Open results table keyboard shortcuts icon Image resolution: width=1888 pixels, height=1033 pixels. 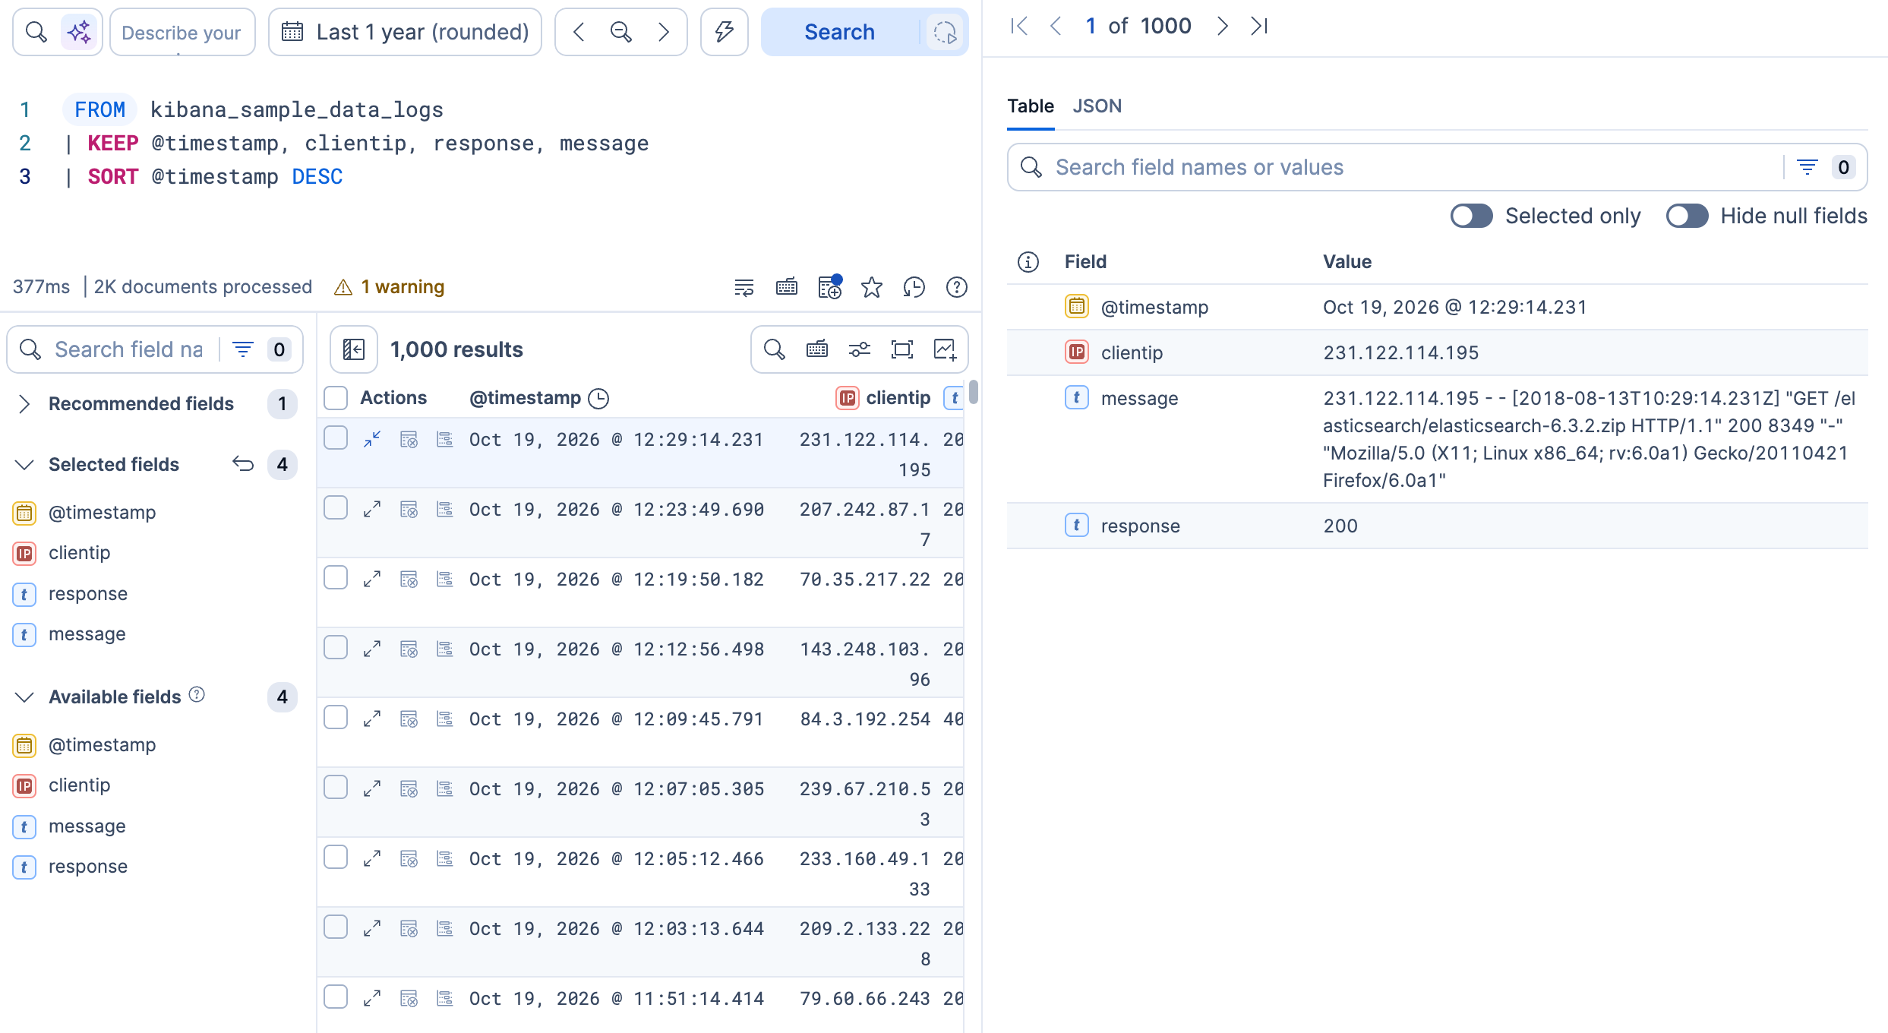pos(817,349)
